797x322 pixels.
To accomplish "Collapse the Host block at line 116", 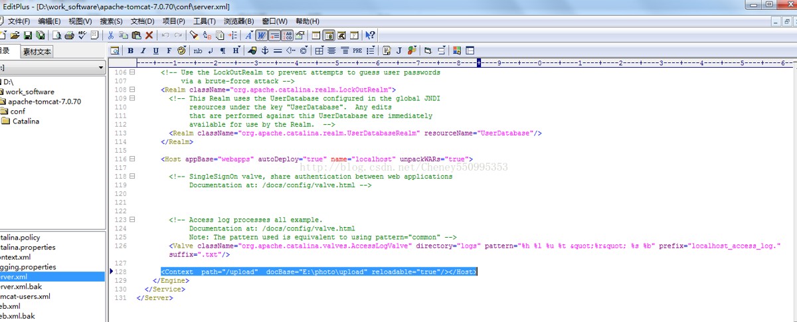I will click(x=132, y=159).
